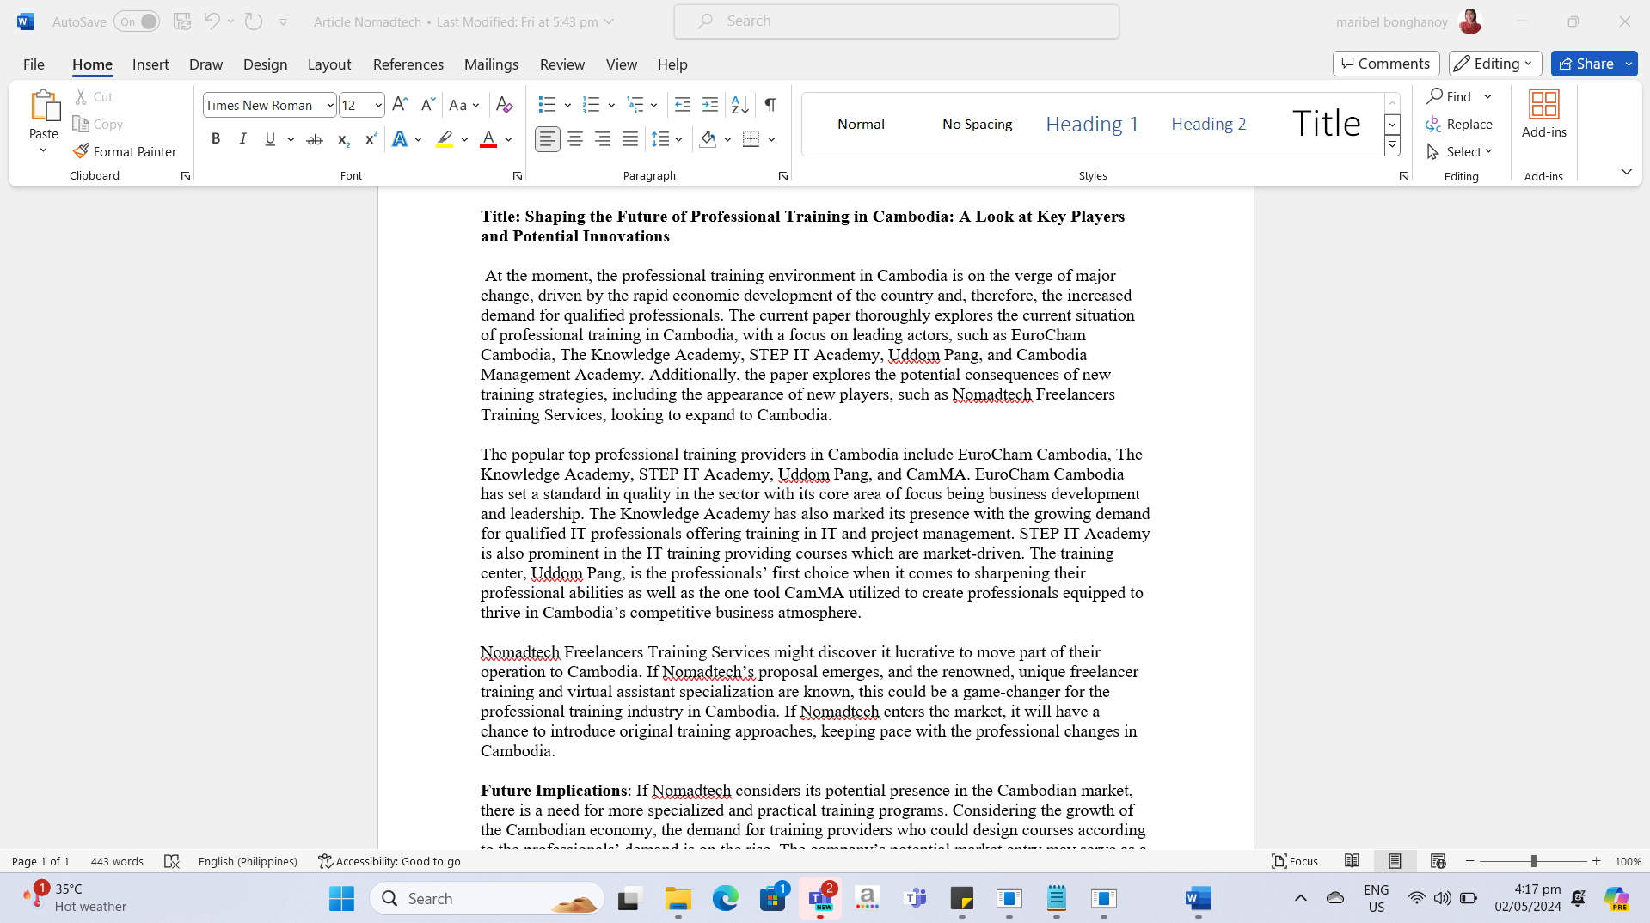Open Focus mode from status bar

click(1295, 861)
